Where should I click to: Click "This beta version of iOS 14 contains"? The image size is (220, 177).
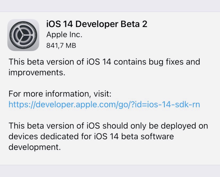tap(72, 62)
